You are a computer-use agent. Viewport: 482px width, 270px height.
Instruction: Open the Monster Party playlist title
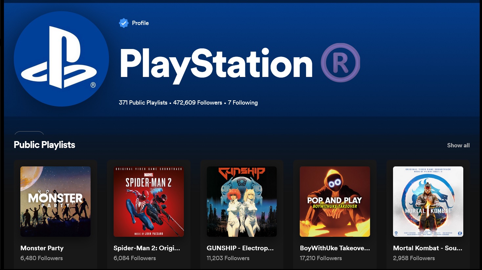(x=42, y=248)
